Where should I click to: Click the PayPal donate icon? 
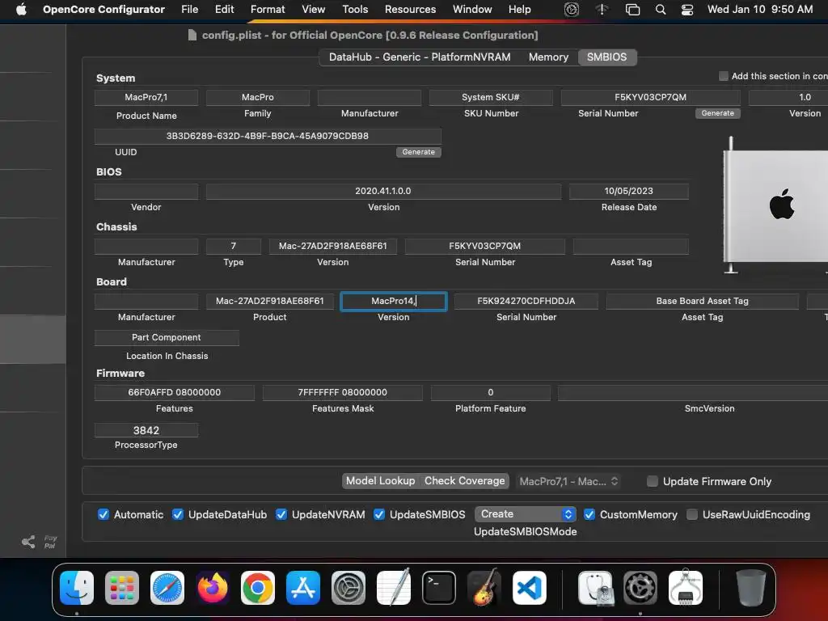point(50,542)
